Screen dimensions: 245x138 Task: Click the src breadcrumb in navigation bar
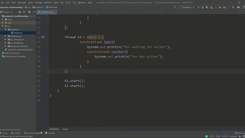point(28,7)
